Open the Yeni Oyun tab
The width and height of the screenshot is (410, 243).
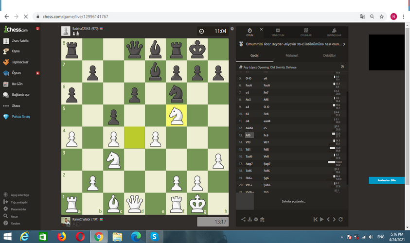pos(278,32)
